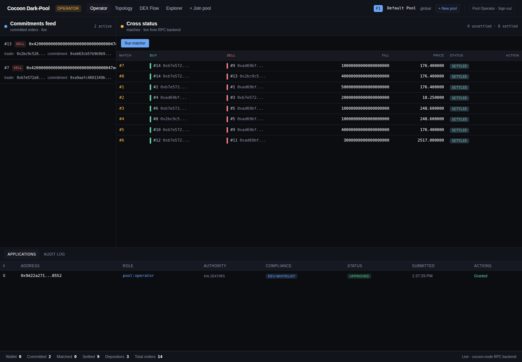This screenshot has width=522, height=362.
Task: Click the global pool scope label
Action: pyautogui.click(x=426, y=8)
